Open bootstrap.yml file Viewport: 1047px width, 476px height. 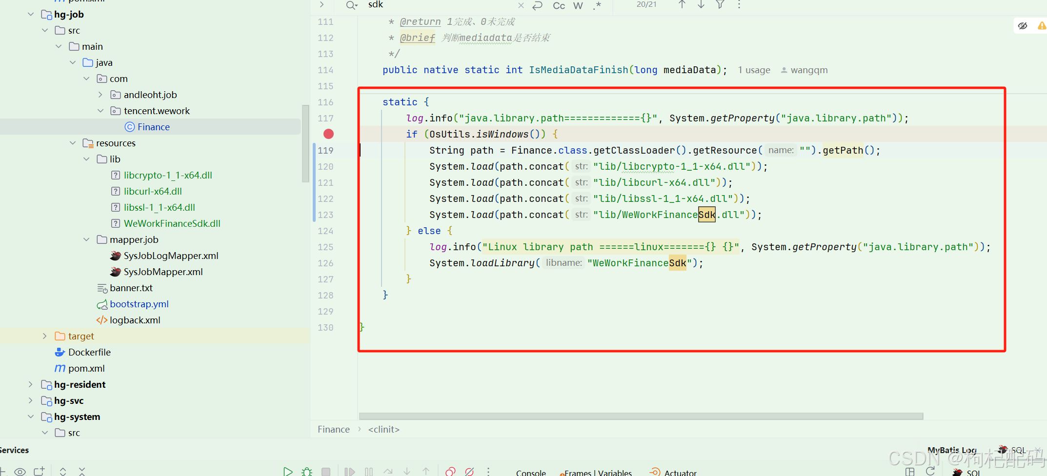click(139, 304)
